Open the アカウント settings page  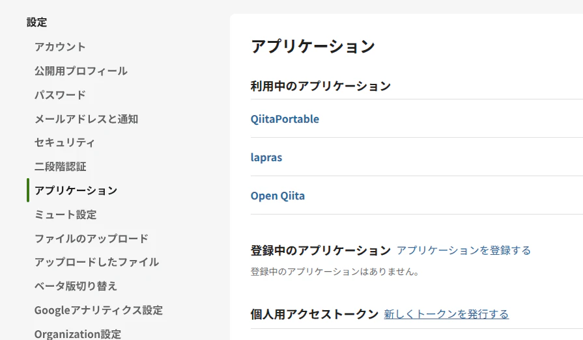point(60,47)
